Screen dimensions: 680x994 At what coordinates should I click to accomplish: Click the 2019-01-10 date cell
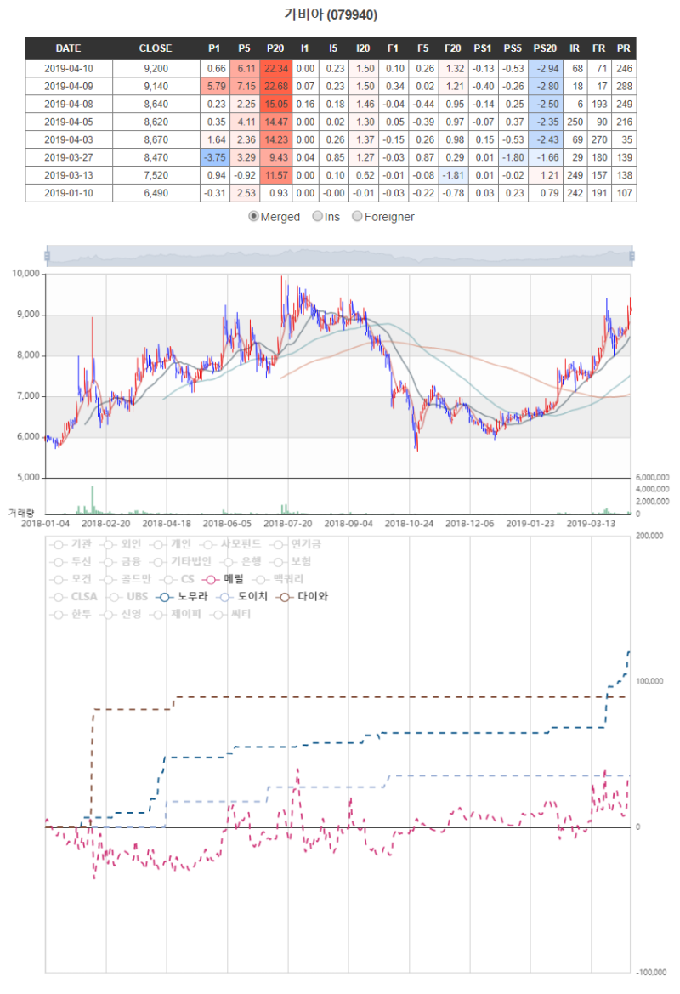click(69, 193)
